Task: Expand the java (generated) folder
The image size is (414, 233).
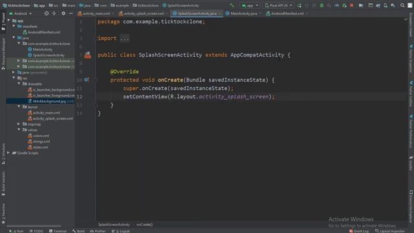Action: pyautogui.click(x=14, y=72)
